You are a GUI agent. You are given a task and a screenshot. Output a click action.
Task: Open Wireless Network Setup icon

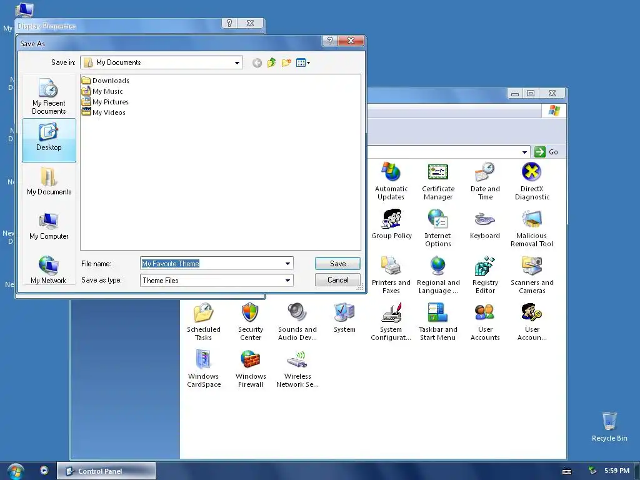tap(297, 369)
